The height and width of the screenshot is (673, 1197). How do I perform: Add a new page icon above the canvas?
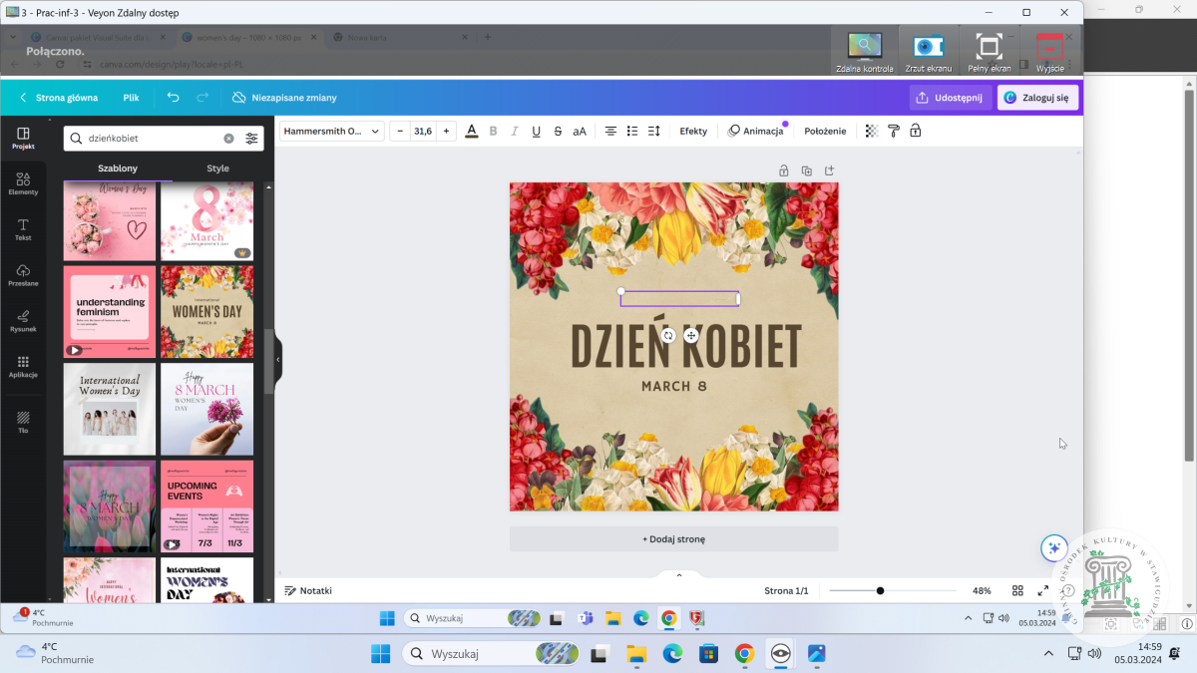(x=829, y=170)
